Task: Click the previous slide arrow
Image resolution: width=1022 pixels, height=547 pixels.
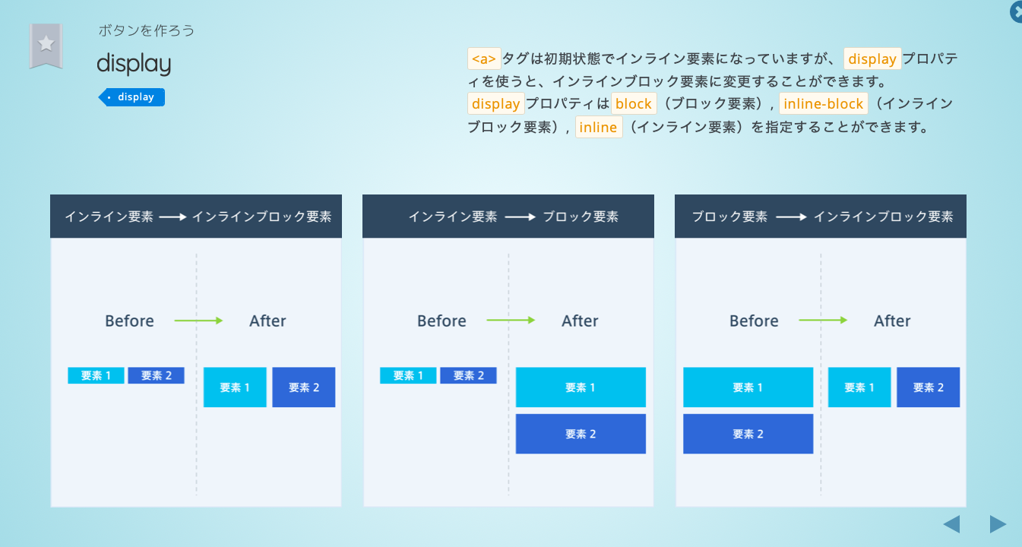Action: point(951,523)
